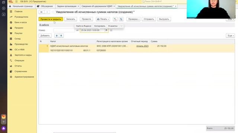Viewport: 238px width, 133px height.
Task: Open Продажи bag icon in sidebar
Action: [11, 28]
